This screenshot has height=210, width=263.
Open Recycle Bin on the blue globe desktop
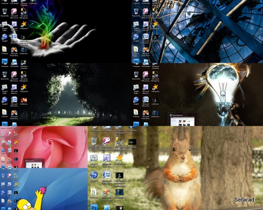pyautogui.click(x=136, y=12)
